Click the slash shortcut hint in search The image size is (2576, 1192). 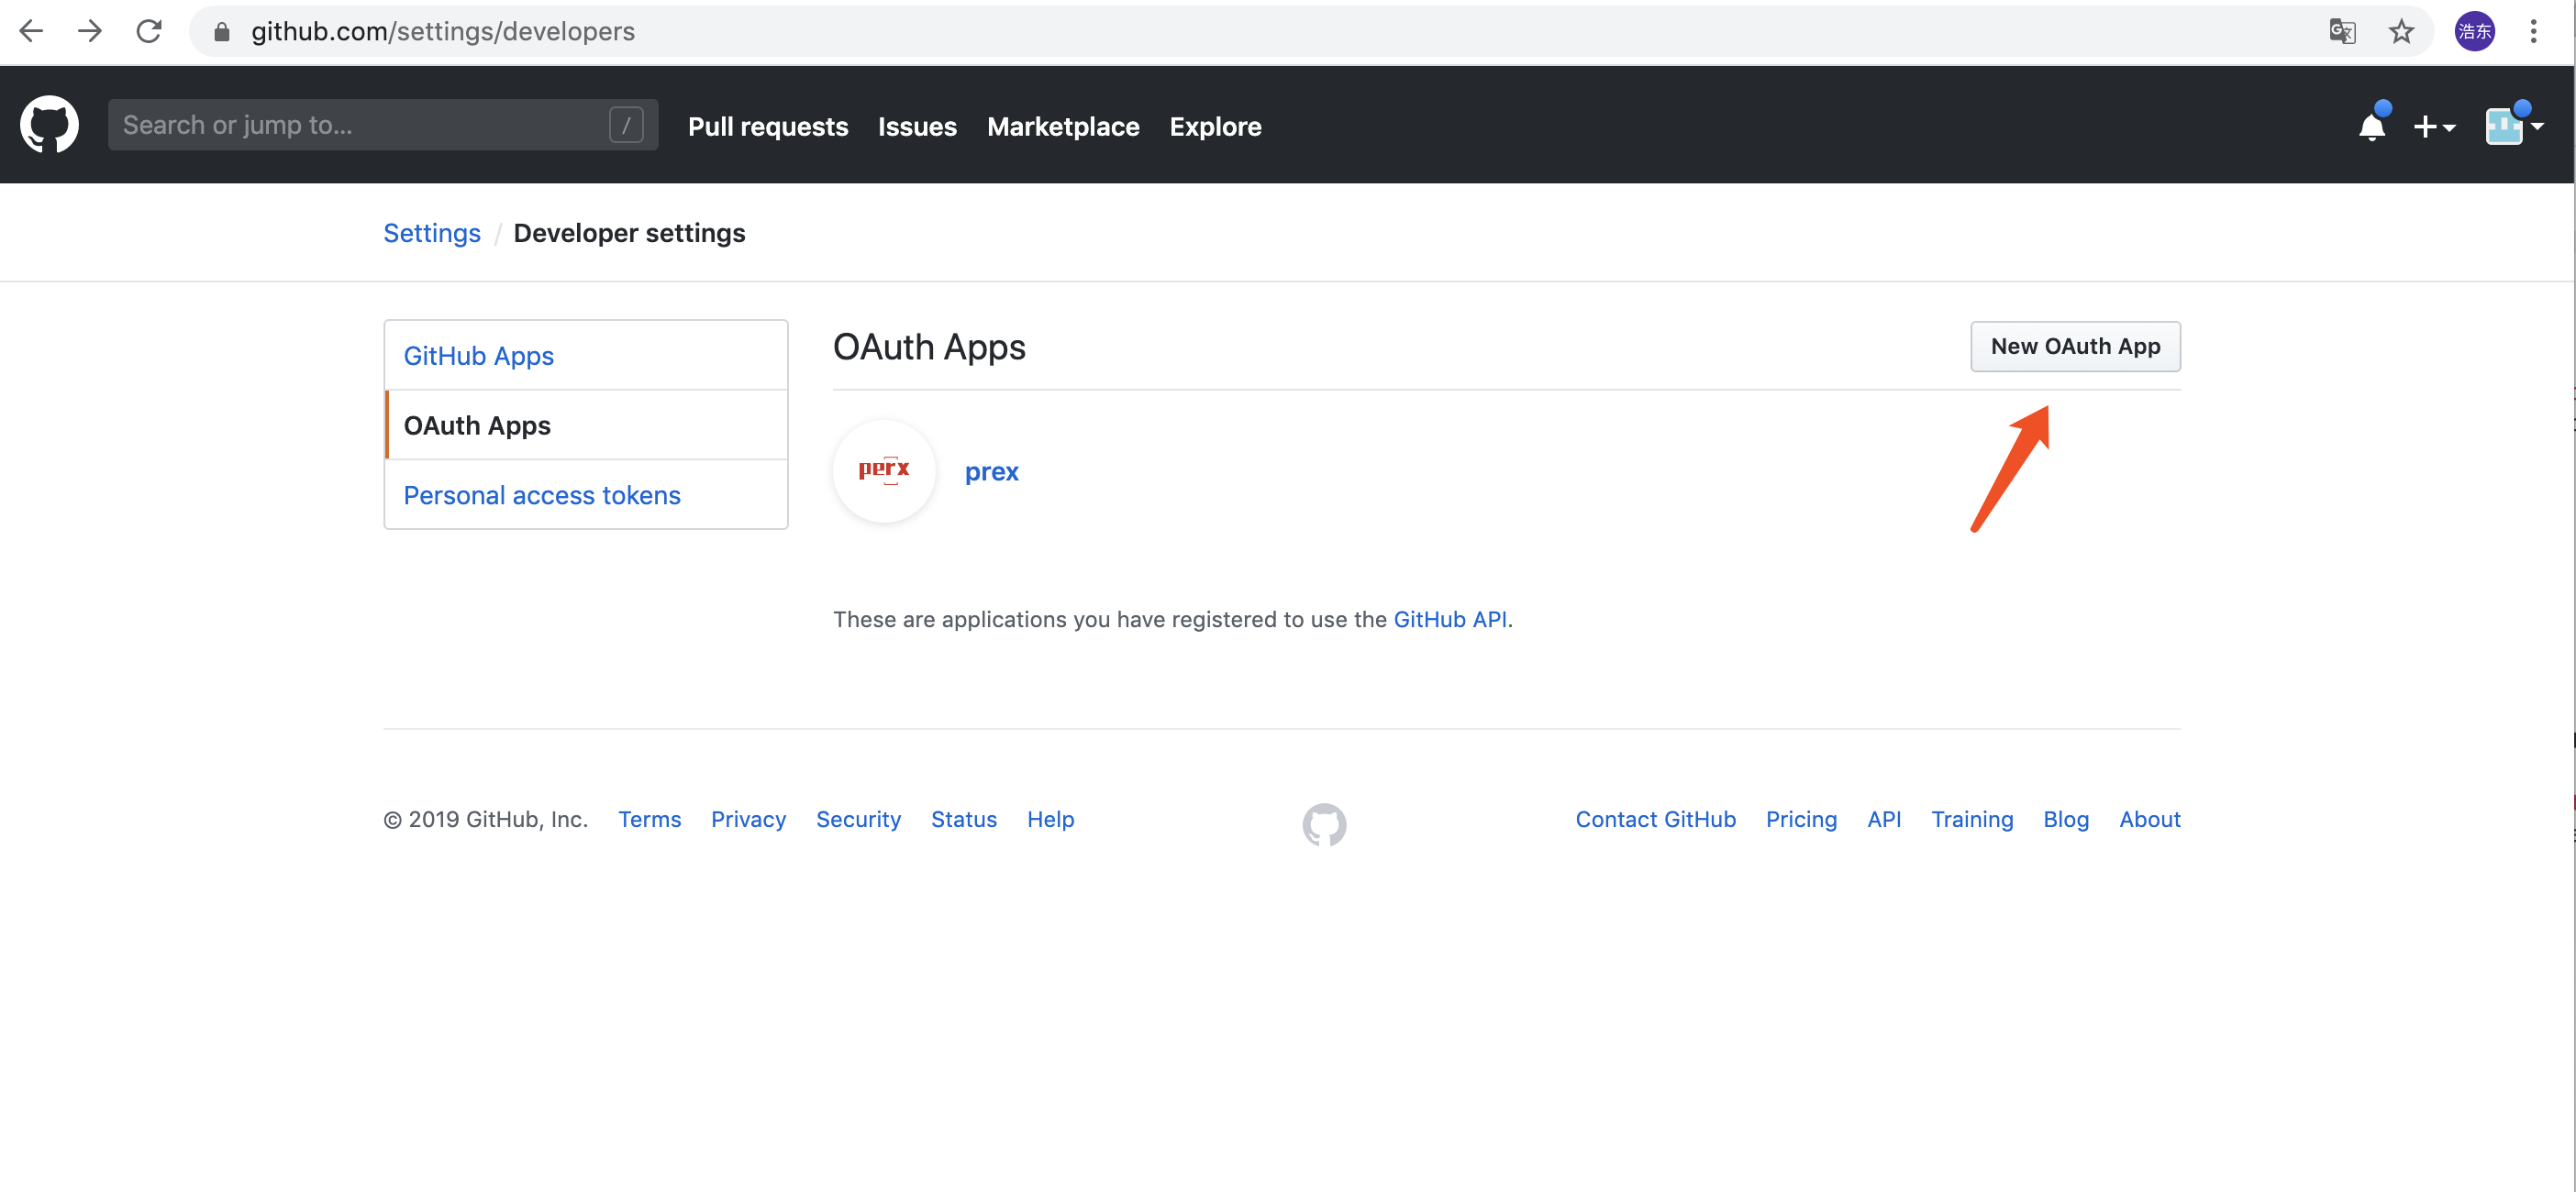626,125
